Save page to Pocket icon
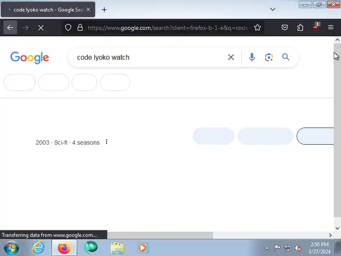This screenshot has width=341, height=256. tap(285, 27)
